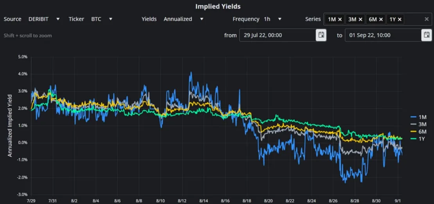Click the 7/29 x-axis date label
This screenshot has width=434, height=204.
coord(31,200)
